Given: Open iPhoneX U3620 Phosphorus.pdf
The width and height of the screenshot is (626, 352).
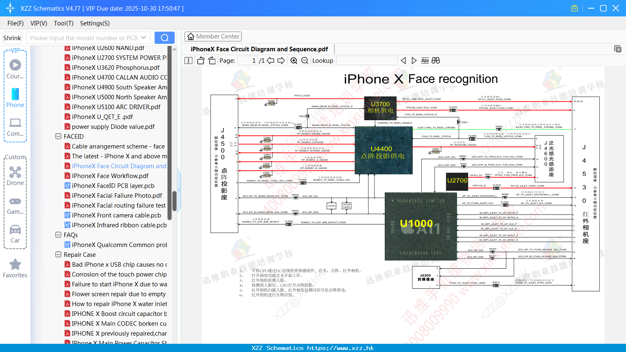Looking at the screenshot, I should pos(112,68).
